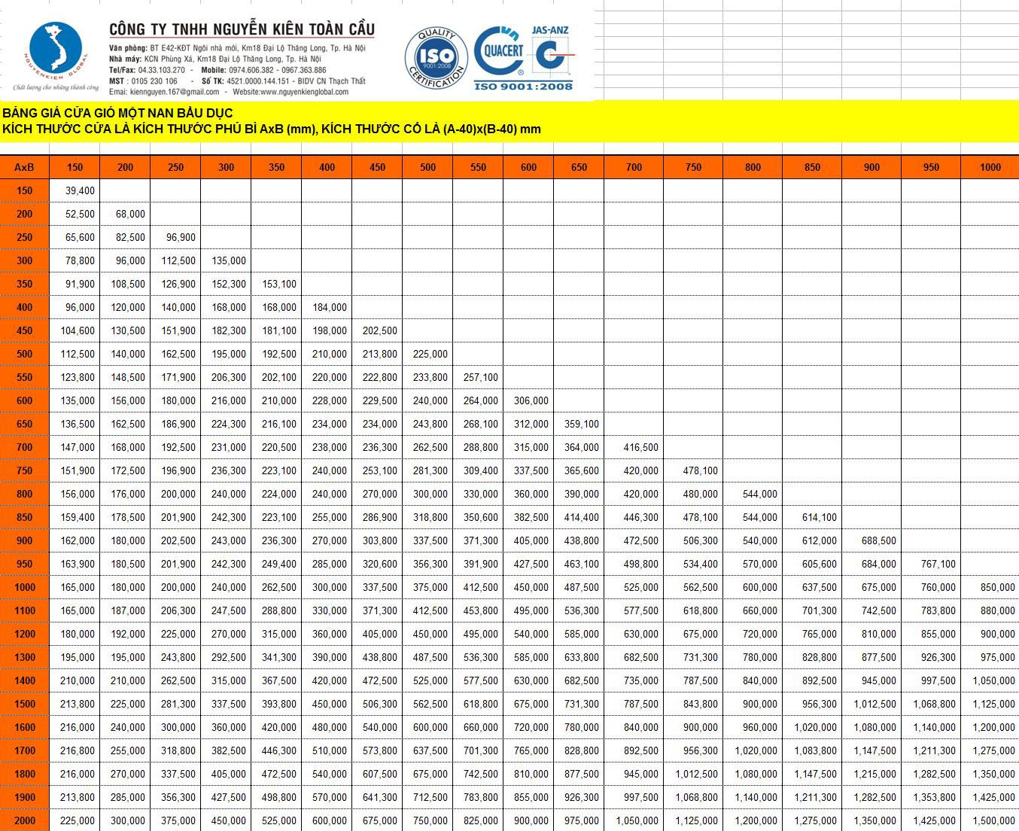Select cell 78,800 in row 300

tap(75, 260)
